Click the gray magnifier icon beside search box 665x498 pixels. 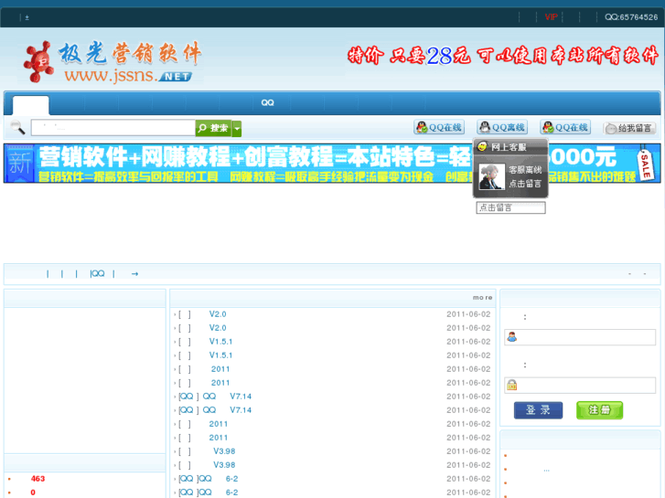(17, 127)
